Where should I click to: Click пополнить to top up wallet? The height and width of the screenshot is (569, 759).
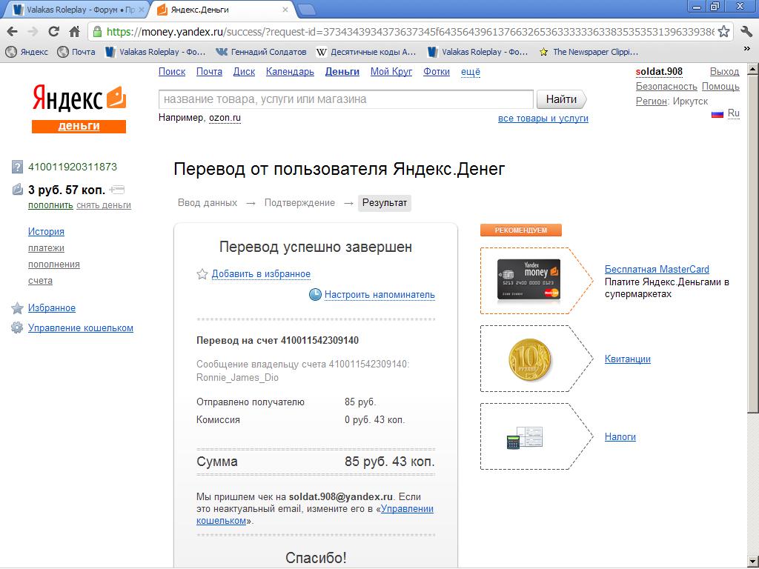click(x=50, y=205)
